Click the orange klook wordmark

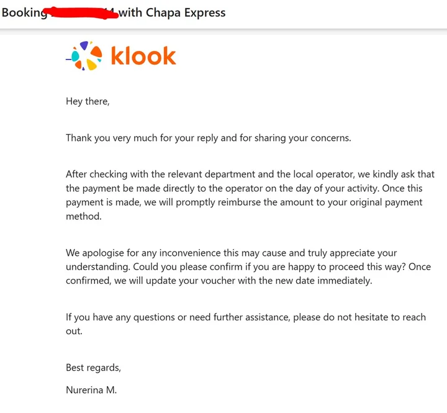[143, 57]
